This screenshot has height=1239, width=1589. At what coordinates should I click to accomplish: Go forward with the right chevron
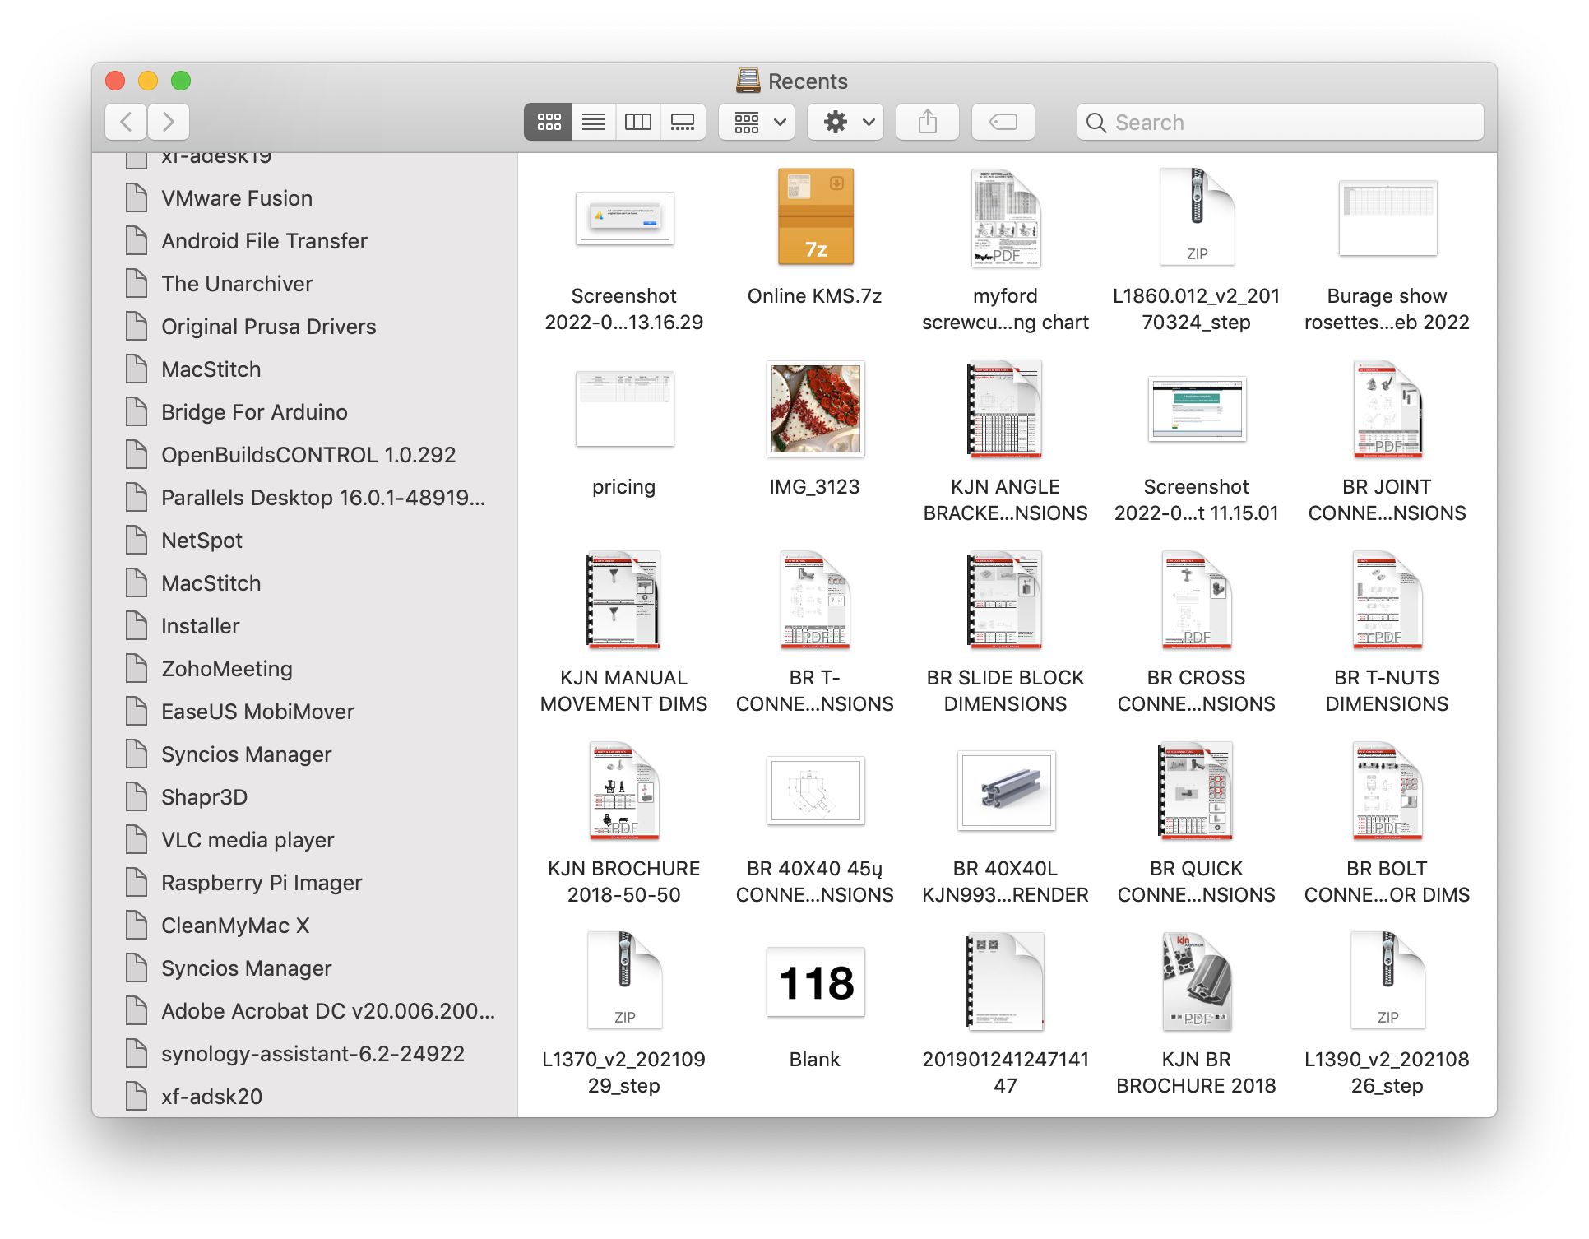coord(169,123)
